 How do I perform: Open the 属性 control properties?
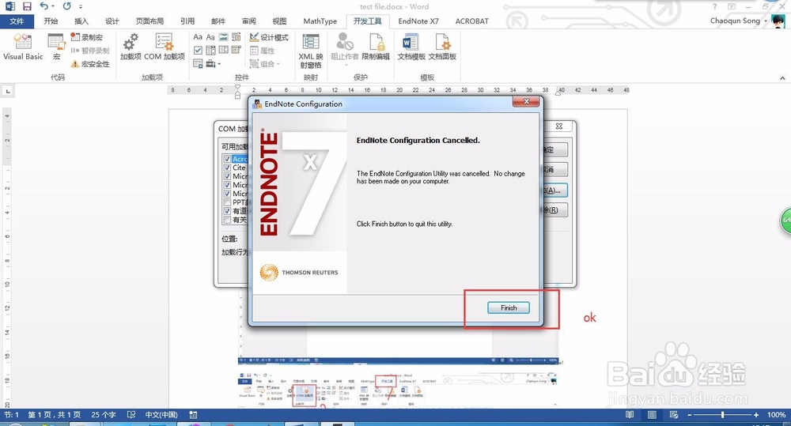click(x=263, y=51)
